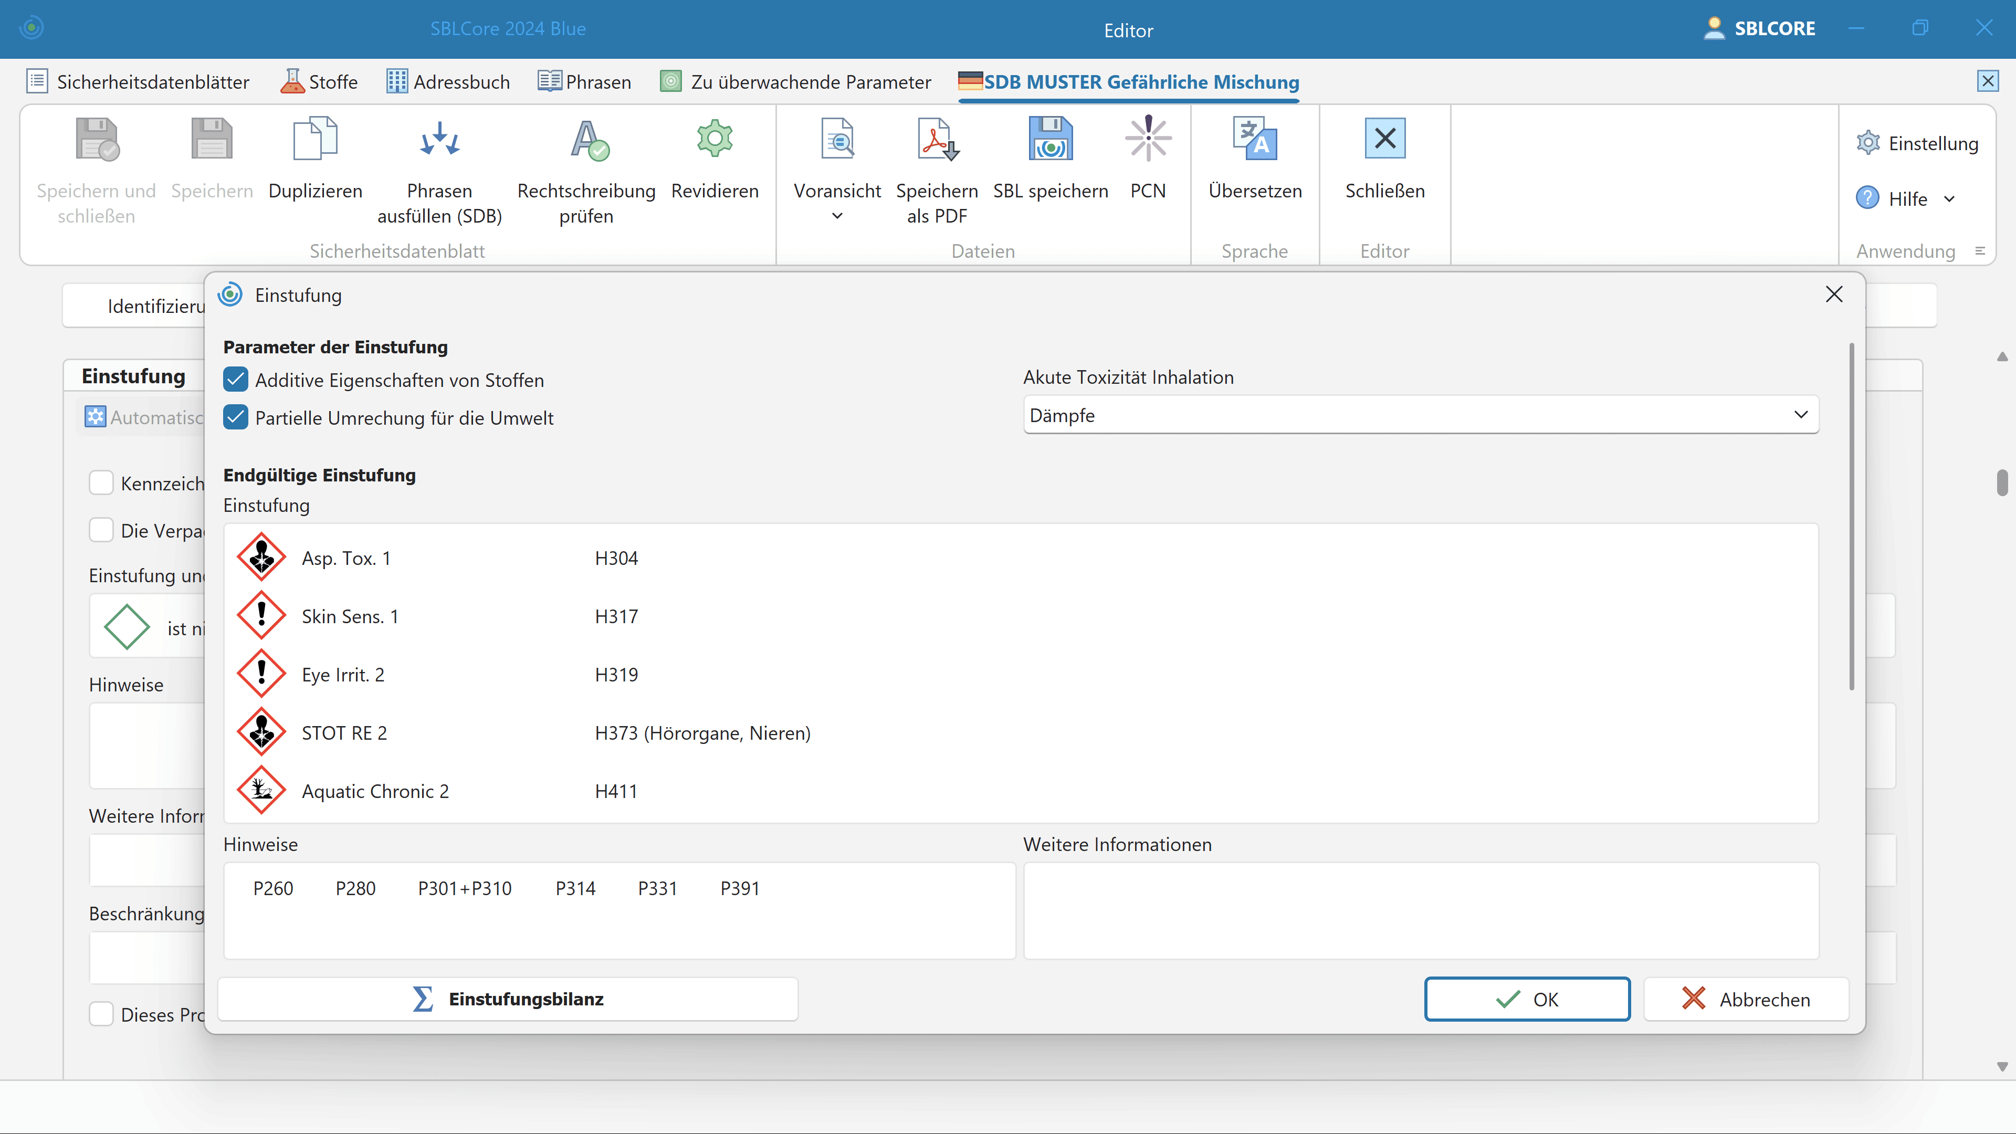This screenshot has width=2016, height=1134.
Task: Enable the Kennzeich checkbox in background
Action: click(x=102, y=483)
